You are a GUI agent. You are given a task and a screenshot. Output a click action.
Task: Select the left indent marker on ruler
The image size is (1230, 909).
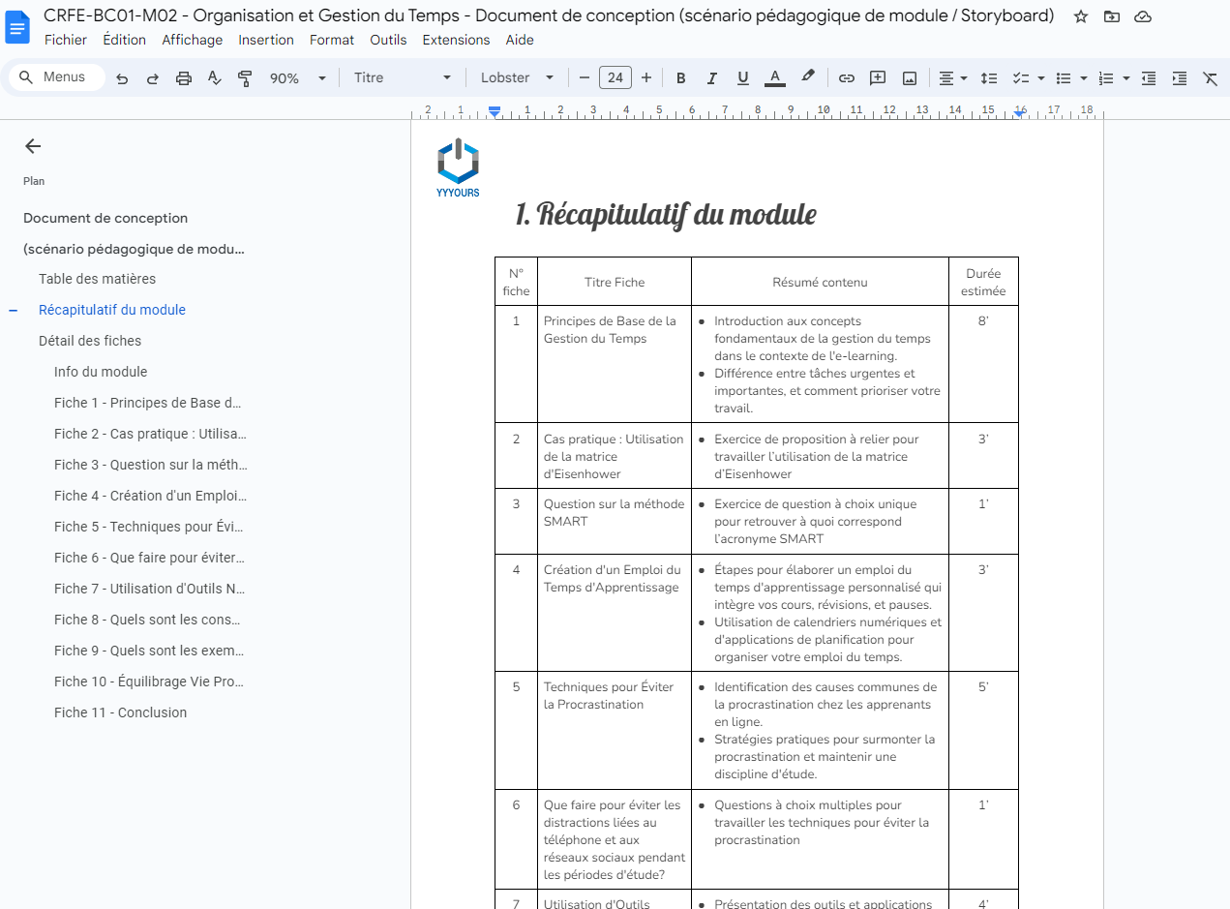click(495, 112)
